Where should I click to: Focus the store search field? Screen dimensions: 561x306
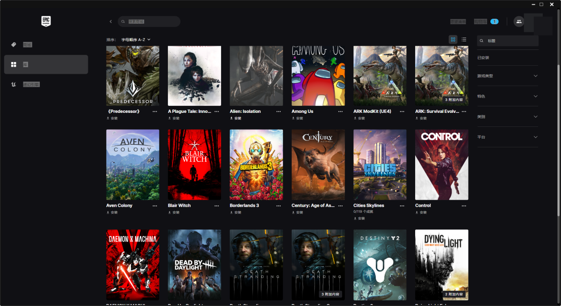pyautogui.click(x=149, y=21)
